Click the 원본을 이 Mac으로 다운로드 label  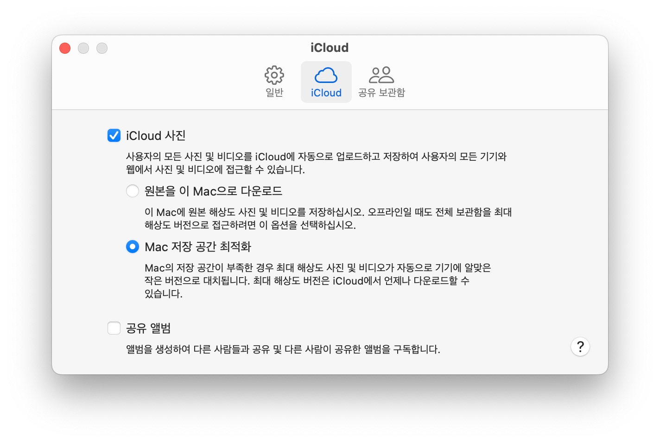point(213,191)
